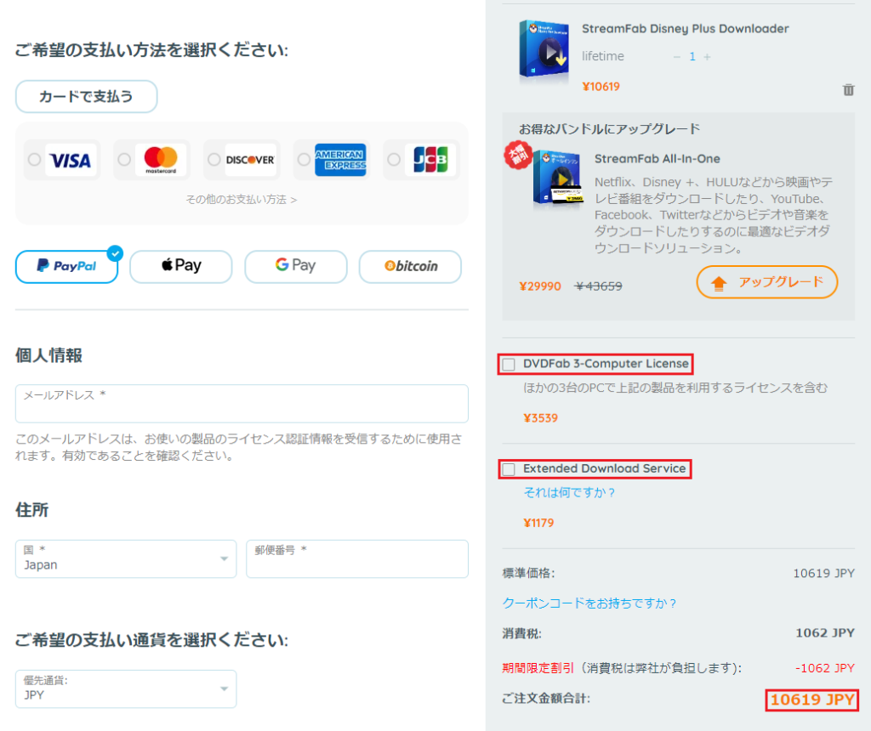
Task: Decrease the lifetime license quantity with minus
Action: (676, 57)
